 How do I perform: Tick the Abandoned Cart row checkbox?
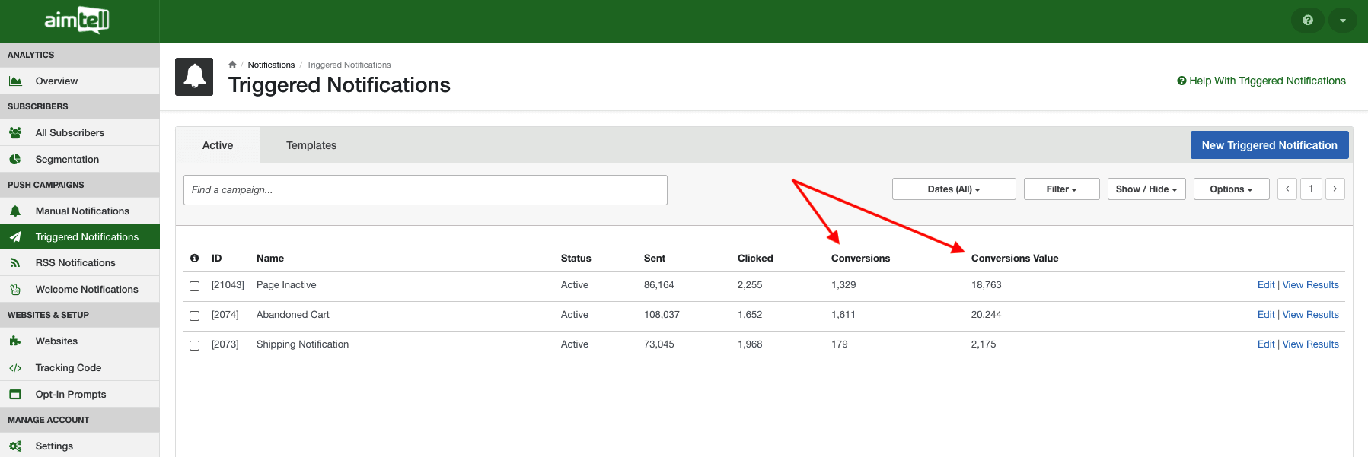(194, 316)
